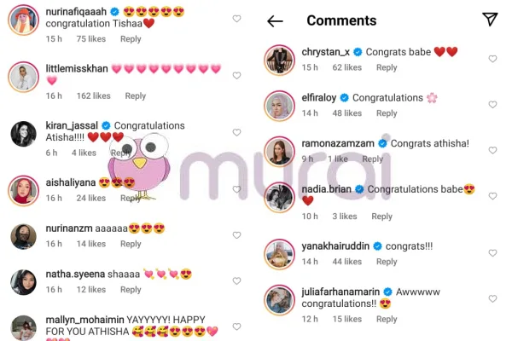This screenshot has height=341, width=512.
Task: Like chrystan_x's comment heart
Action: click(x=492, y=59)
